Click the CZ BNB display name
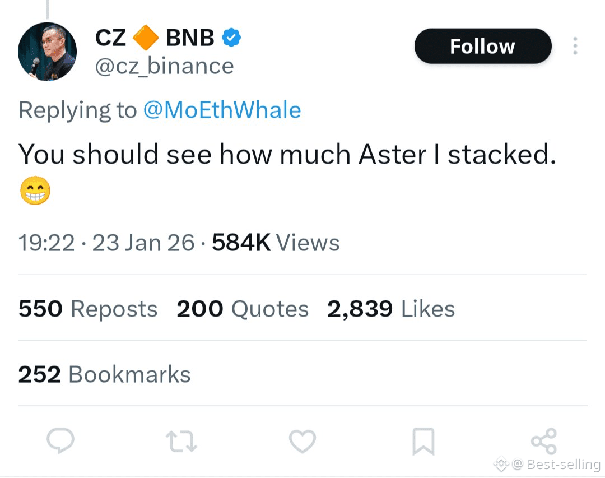 click(x=155, y=38)
